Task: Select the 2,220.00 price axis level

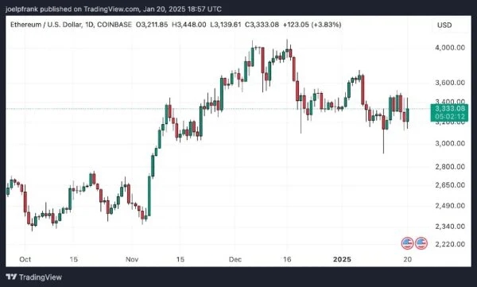Action: pos(450,244)
